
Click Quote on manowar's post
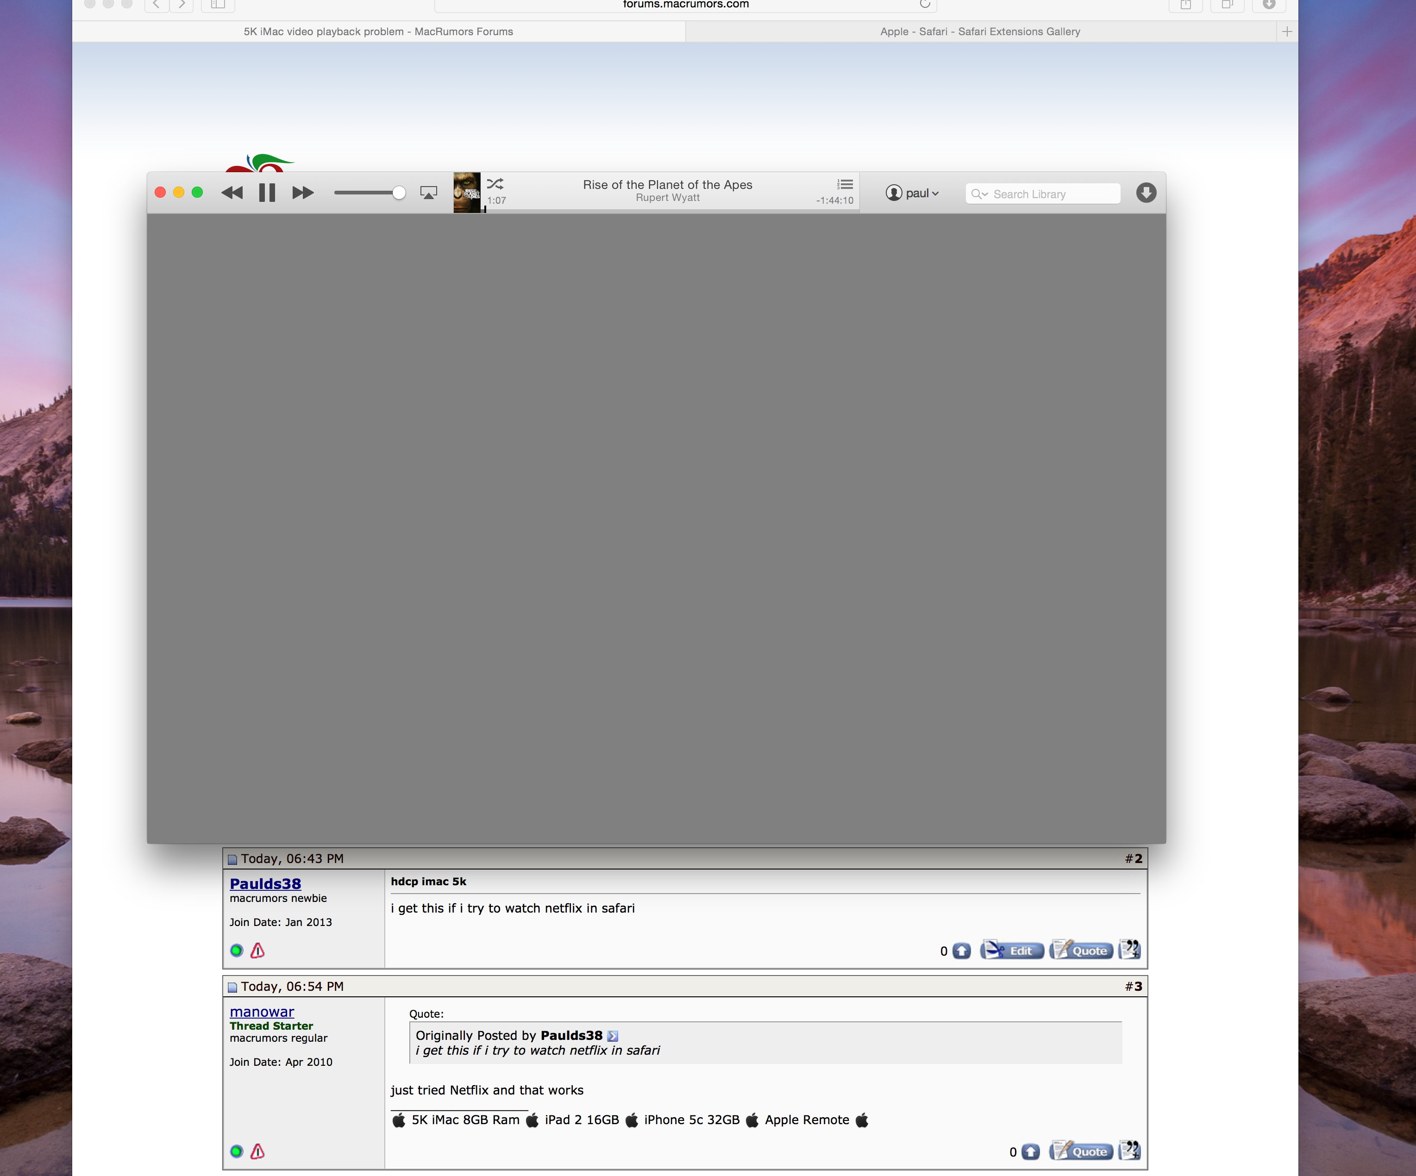[1081, 1151]
